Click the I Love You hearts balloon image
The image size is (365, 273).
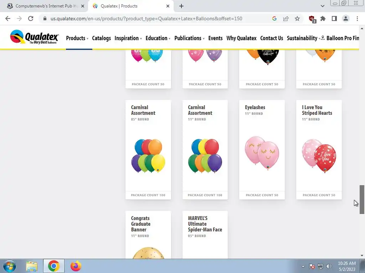pyautogui.click(x=319, y=156)
